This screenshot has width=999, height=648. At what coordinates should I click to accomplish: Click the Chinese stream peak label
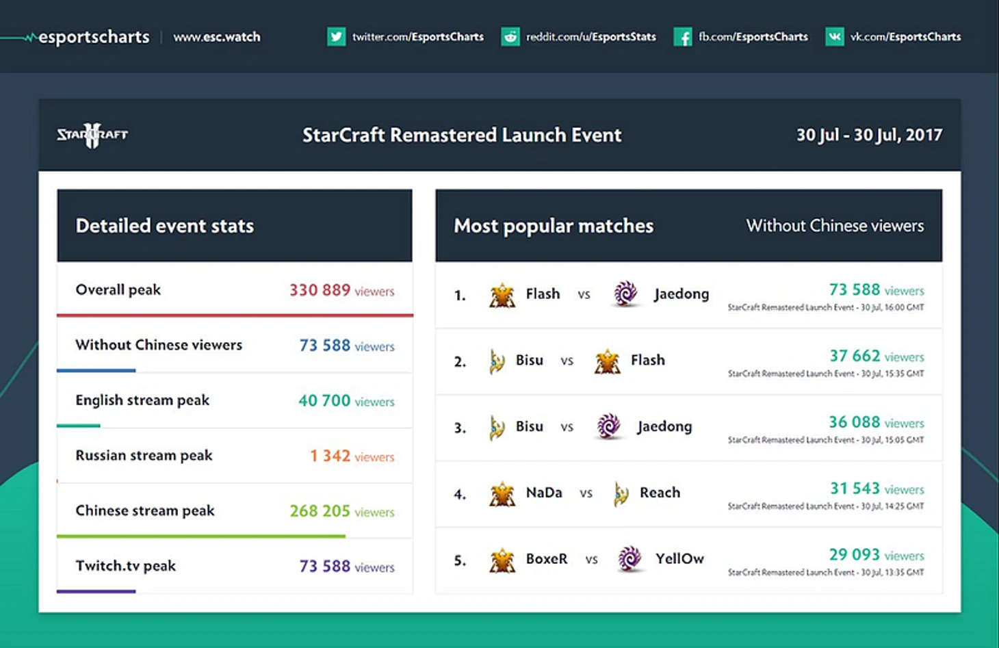pos(145,511)
